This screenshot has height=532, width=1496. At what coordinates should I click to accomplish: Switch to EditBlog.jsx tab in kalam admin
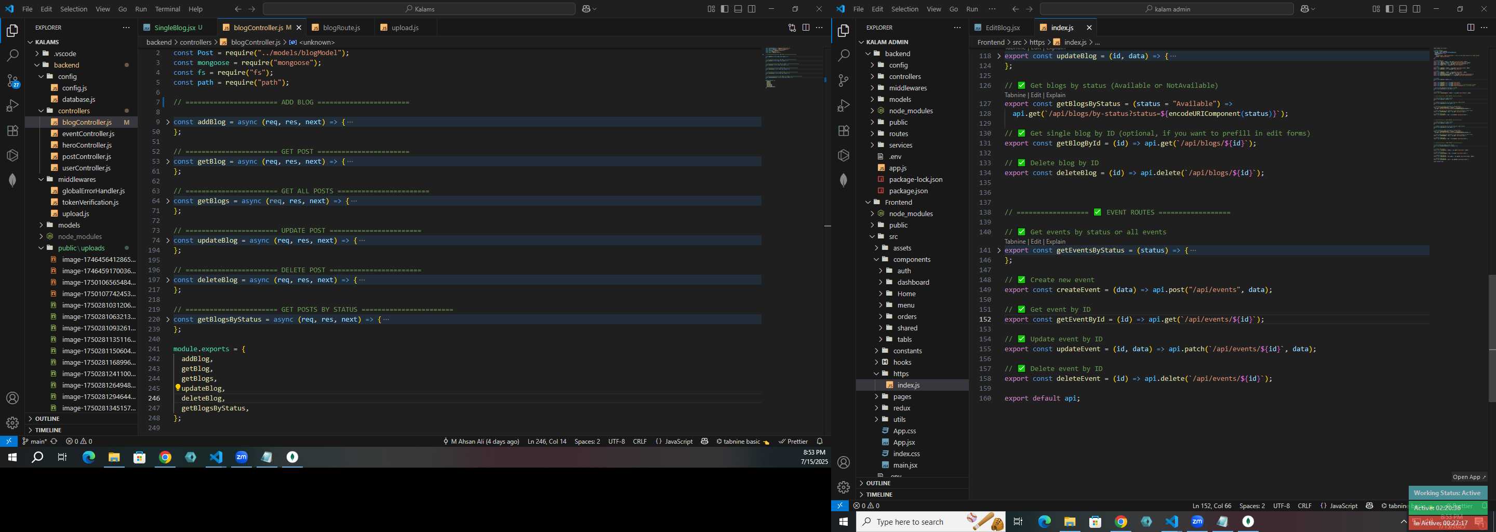click(x=1003, y=28)
